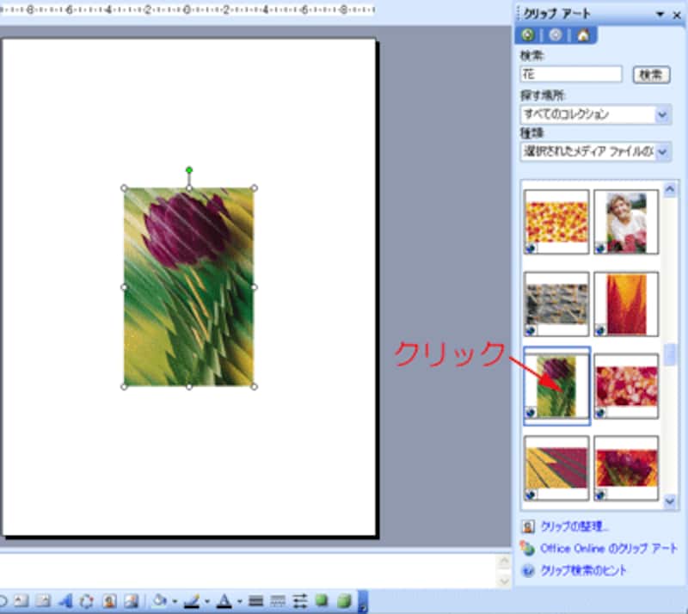Image resolution: width=688 pixels, height=614 pixels.
Task: Open the Clip Art task pane title menu arrow
Action: 660,15
